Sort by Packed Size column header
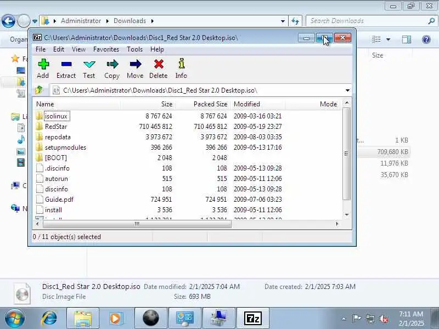 (203, 104)
